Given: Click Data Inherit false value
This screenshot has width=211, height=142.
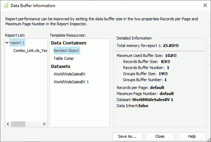Looking at the screenshot, I should [x=143, y=106].
